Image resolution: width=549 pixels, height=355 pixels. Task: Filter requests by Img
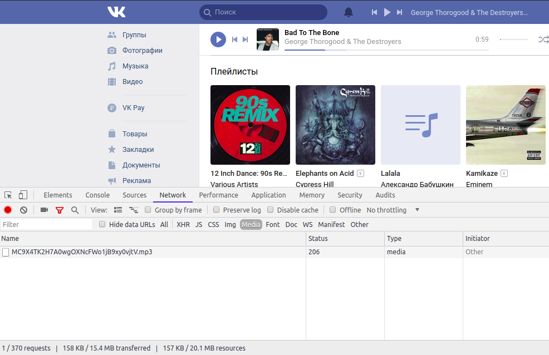230,225
